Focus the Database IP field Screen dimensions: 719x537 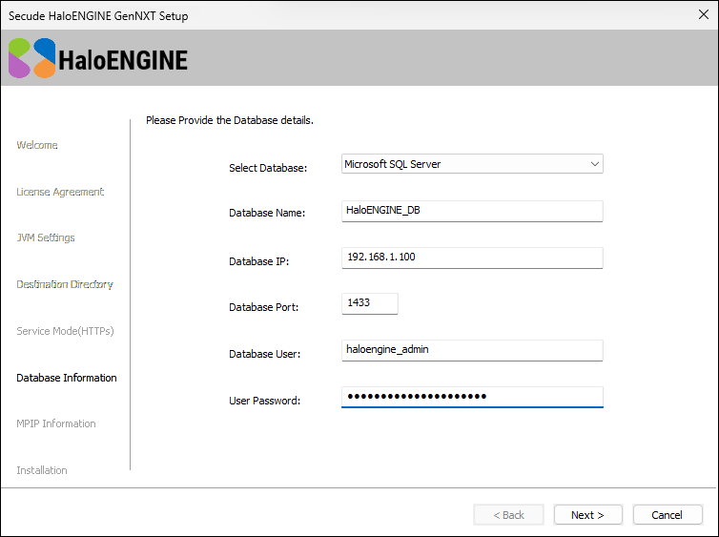(472, 258)
